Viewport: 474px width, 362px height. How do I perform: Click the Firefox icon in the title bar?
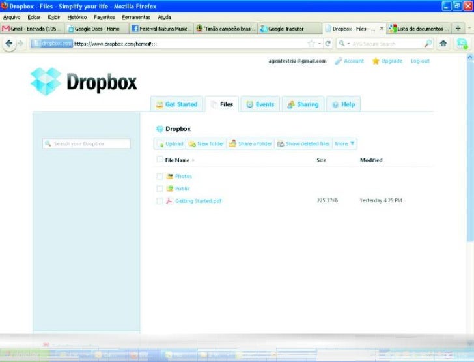point(4,6)
